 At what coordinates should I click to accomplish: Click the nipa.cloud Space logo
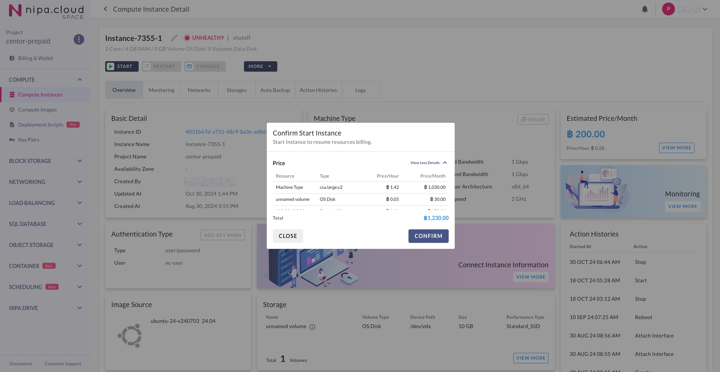(46, 11)
